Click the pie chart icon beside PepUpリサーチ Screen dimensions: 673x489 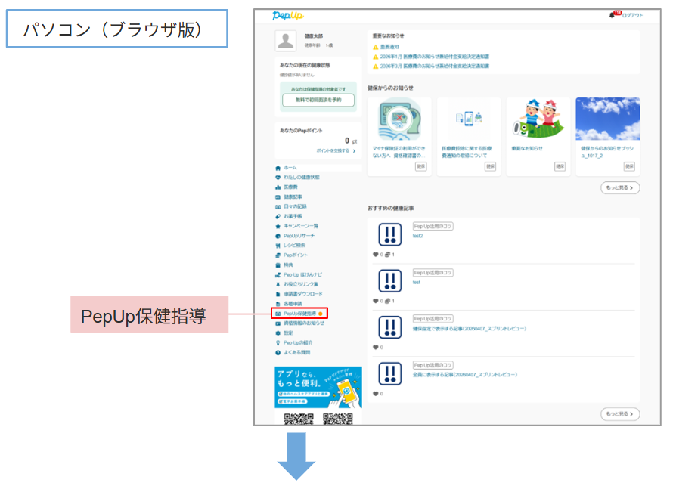278,236
